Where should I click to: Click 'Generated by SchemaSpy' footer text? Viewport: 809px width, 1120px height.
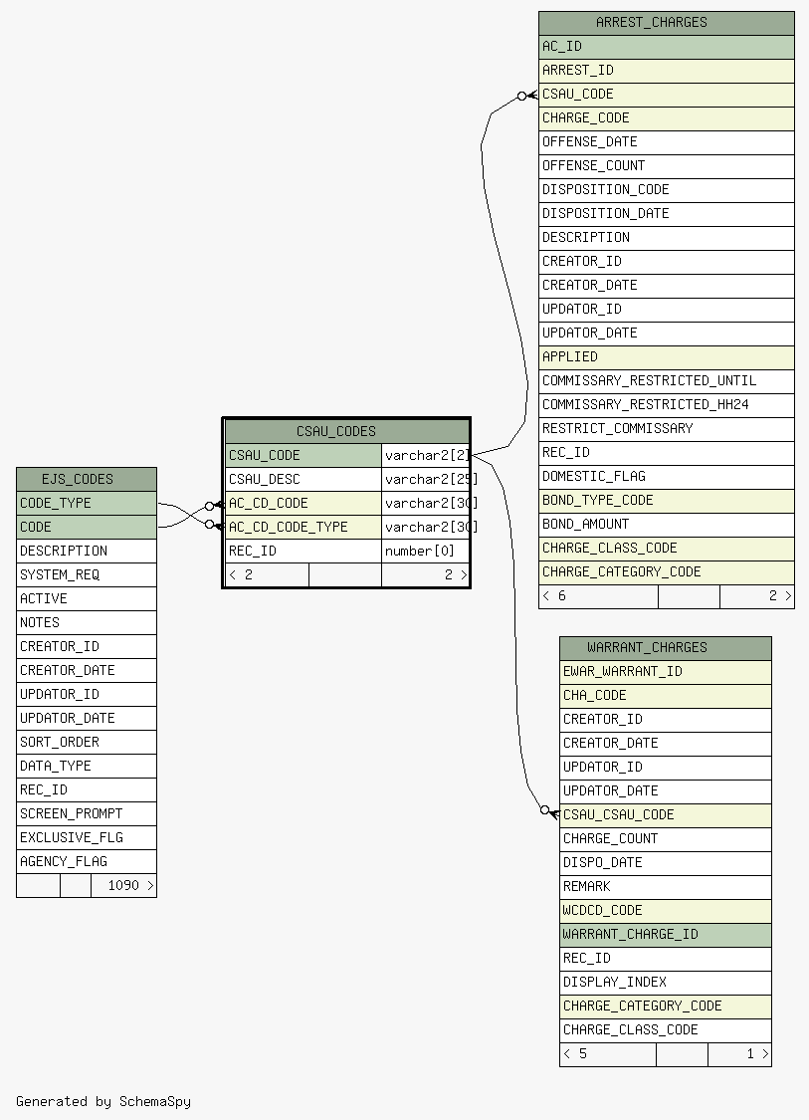pos(103,1101)
